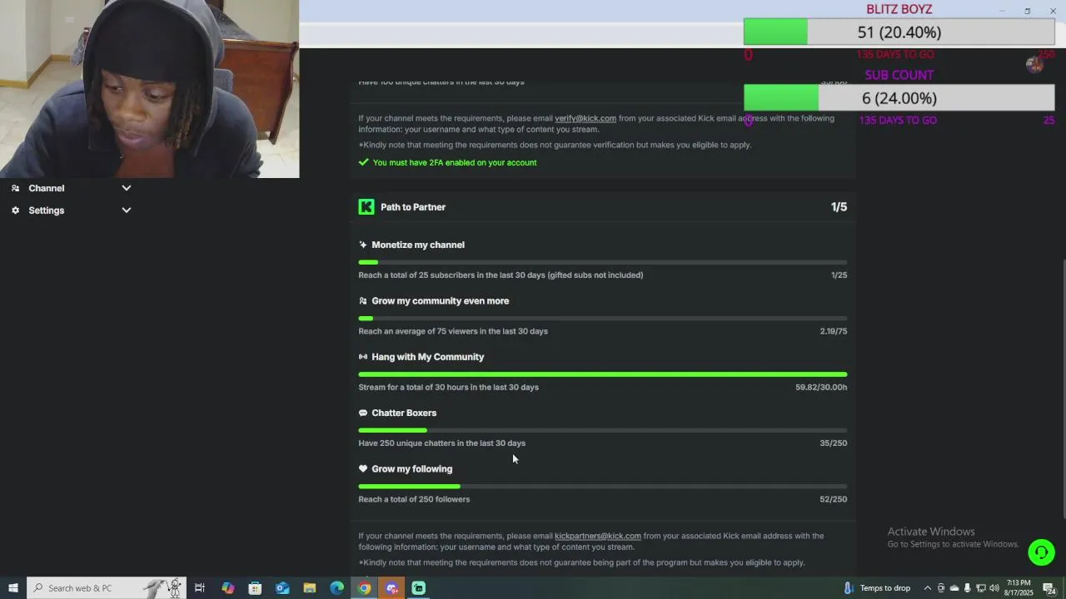Click the 2.19/75 average viewers value
This screenshot has width=1066, height=599.
click(x=834, y=331)
